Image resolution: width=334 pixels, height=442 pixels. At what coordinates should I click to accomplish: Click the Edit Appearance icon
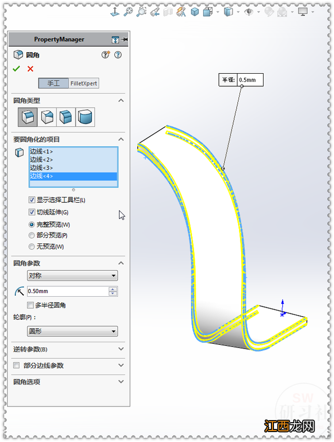tap(269, 12)
